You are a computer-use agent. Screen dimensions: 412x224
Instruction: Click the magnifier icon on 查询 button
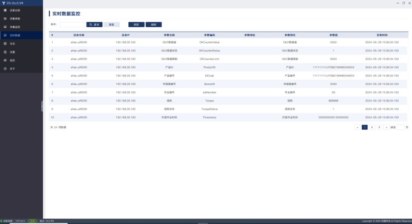tap(90, 25)
